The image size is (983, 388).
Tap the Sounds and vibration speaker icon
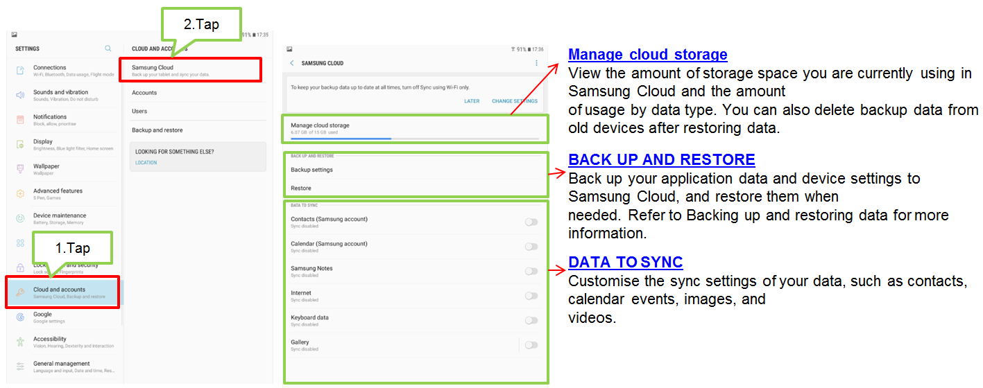pyautogui.click(x=20, y=95)
